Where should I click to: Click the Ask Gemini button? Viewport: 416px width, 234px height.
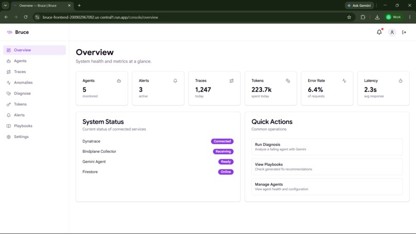tap(359, 5)
